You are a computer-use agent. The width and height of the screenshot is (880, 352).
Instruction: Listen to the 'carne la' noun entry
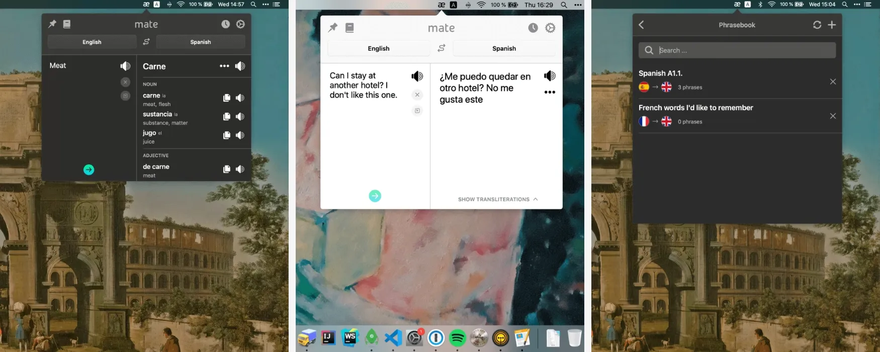pyautogui.click(x=240, y=98)
